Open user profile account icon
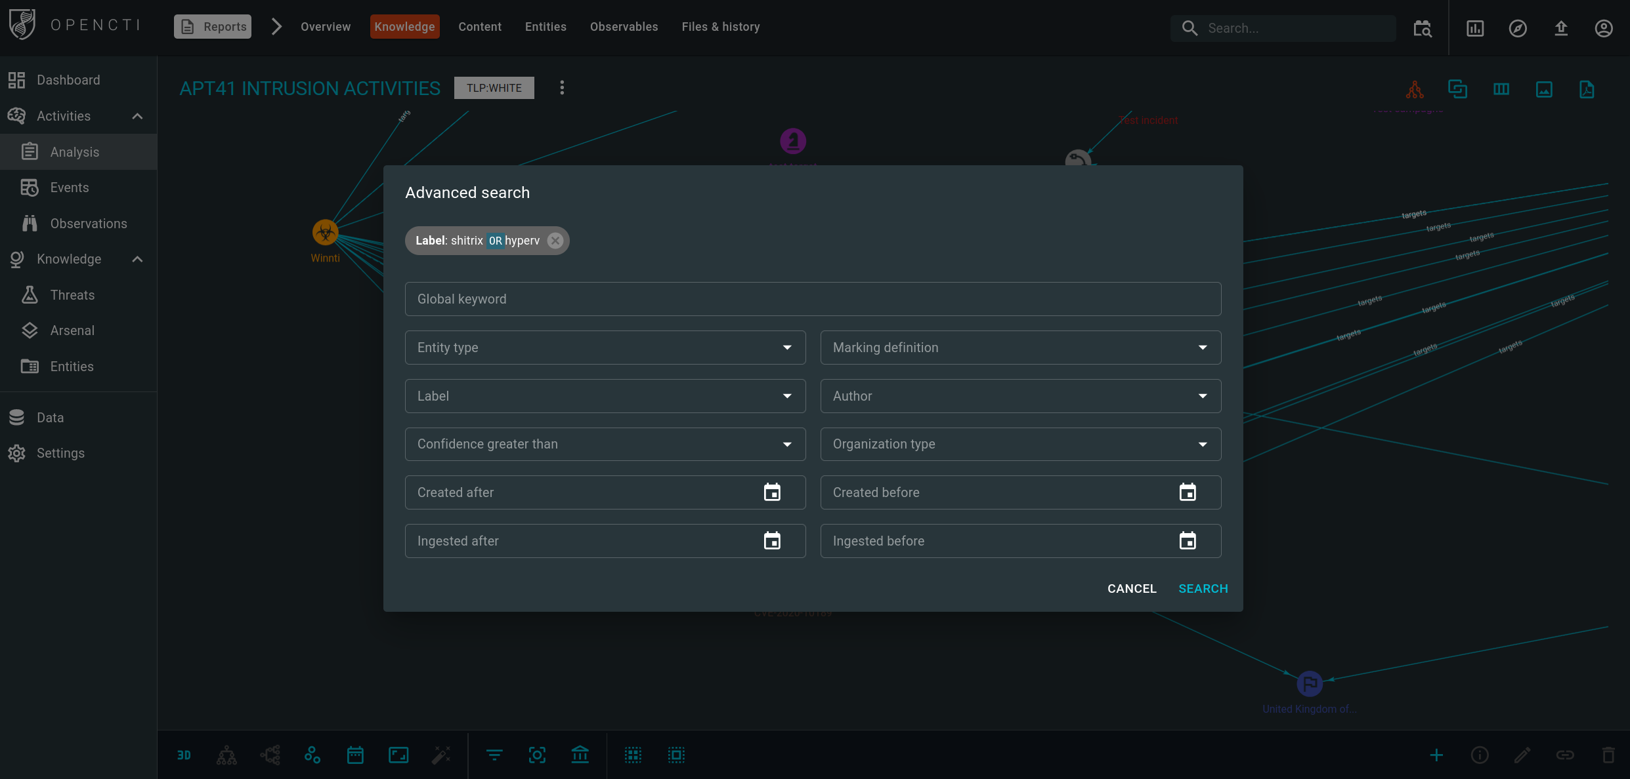Viewport: 1630px width, 779px height. click(1603, 28)
